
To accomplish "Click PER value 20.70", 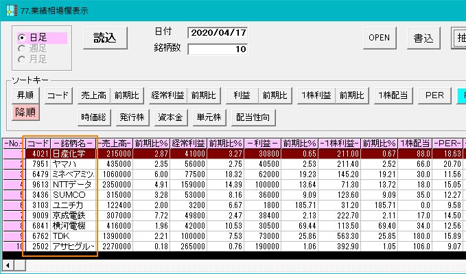I will click(447, 164).
